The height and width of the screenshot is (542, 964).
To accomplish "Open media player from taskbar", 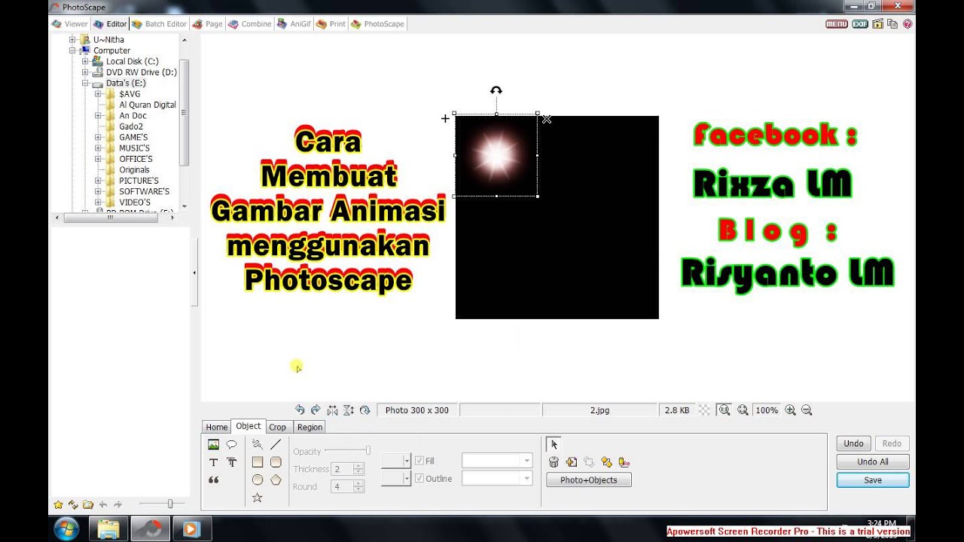I will tap(191, 529).
